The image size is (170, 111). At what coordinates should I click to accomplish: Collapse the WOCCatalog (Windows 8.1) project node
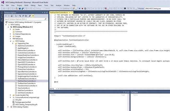(8, 27)
